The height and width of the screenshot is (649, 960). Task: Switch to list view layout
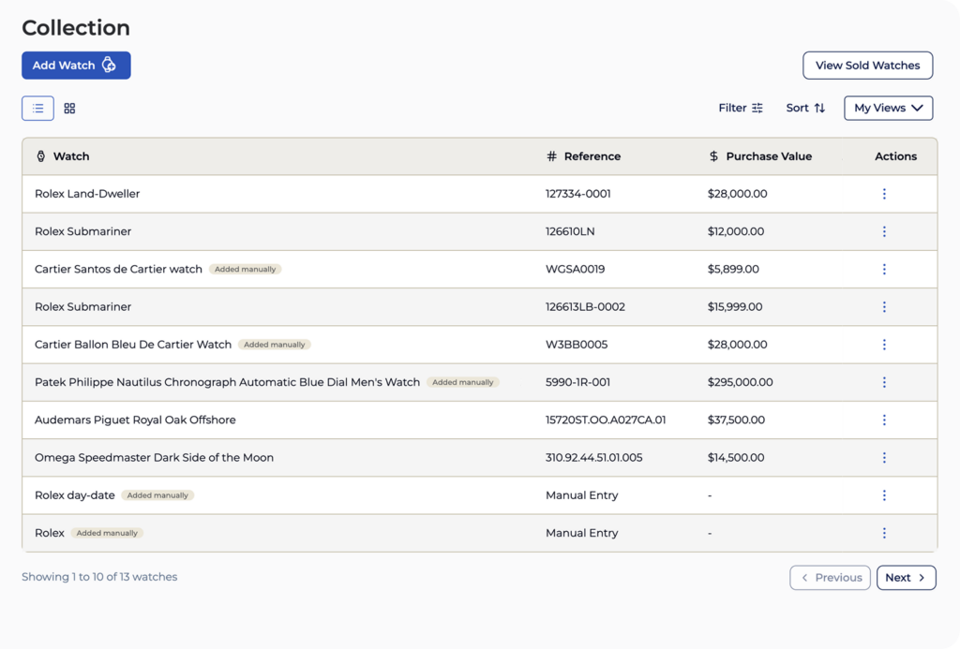37,108
